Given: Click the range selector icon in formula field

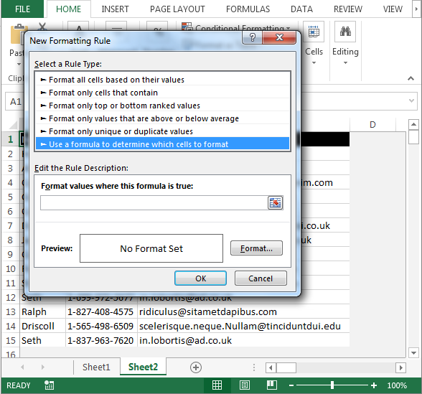Looking at the screenshot, I should click(x=275, y=202).
